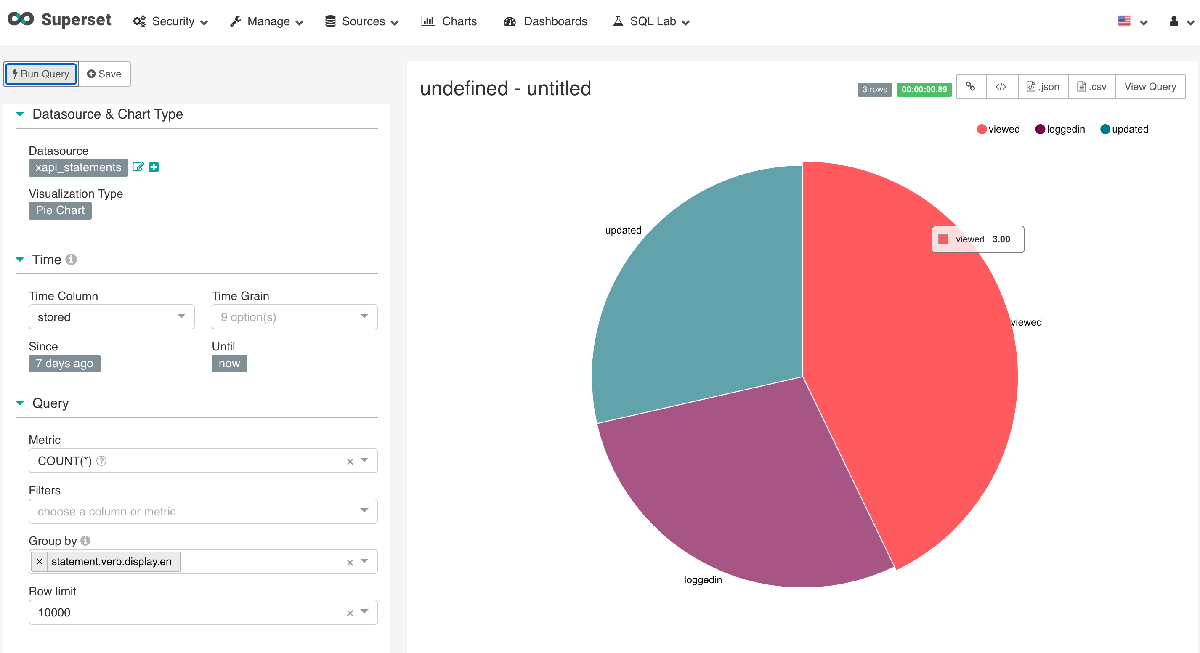Collapse the Query section
The image size is (1200, 653).
tap(20, 403)
